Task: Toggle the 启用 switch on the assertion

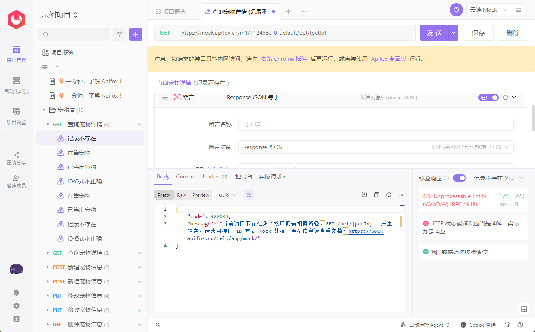Action: pos(488,97)
